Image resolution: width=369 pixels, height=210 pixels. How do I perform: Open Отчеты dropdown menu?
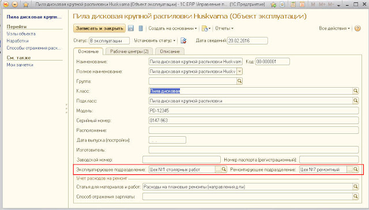[x=224, y=28]
